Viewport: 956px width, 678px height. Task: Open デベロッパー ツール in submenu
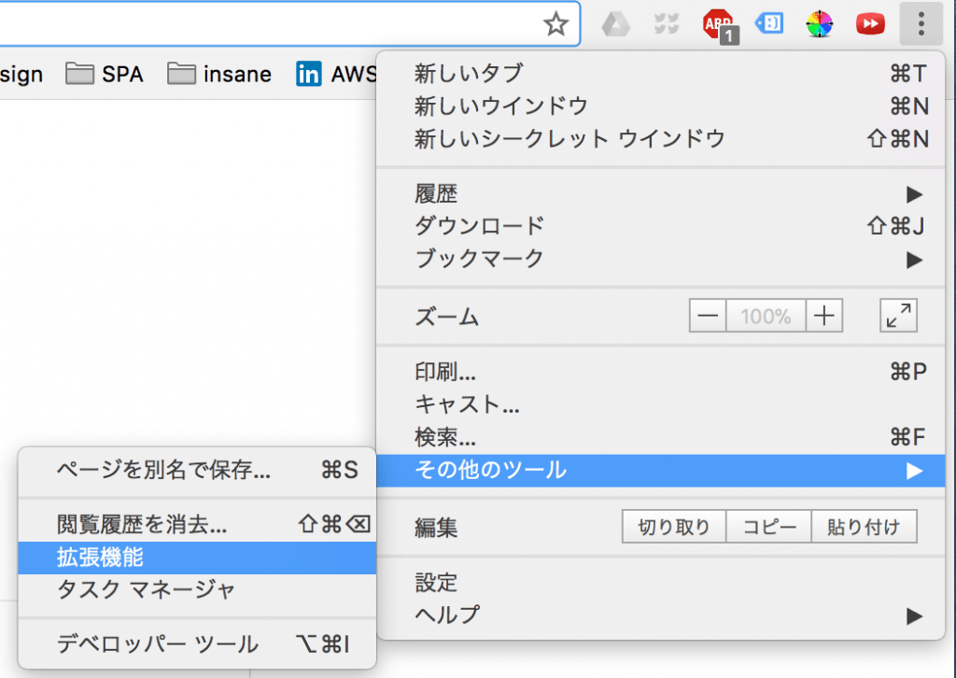click(x=197, y=644)
